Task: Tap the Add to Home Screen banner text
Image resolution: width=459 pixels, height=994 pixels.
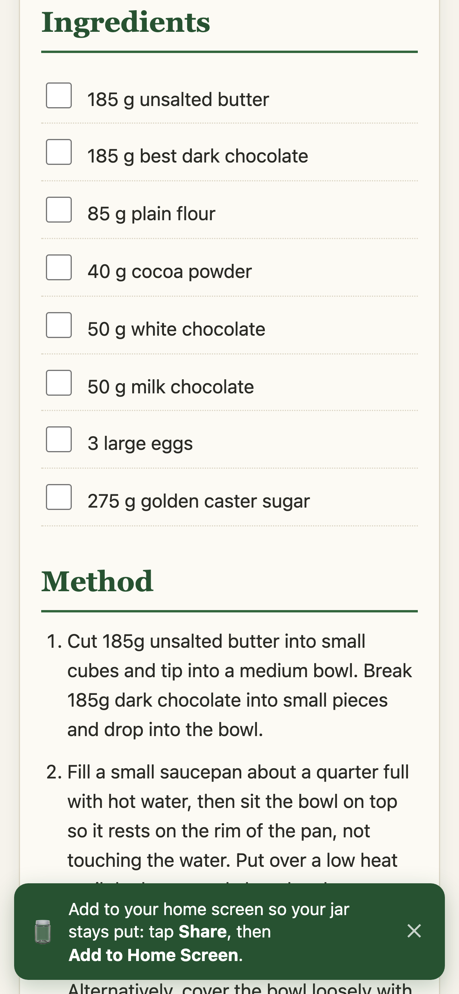Action: (209, 932)
